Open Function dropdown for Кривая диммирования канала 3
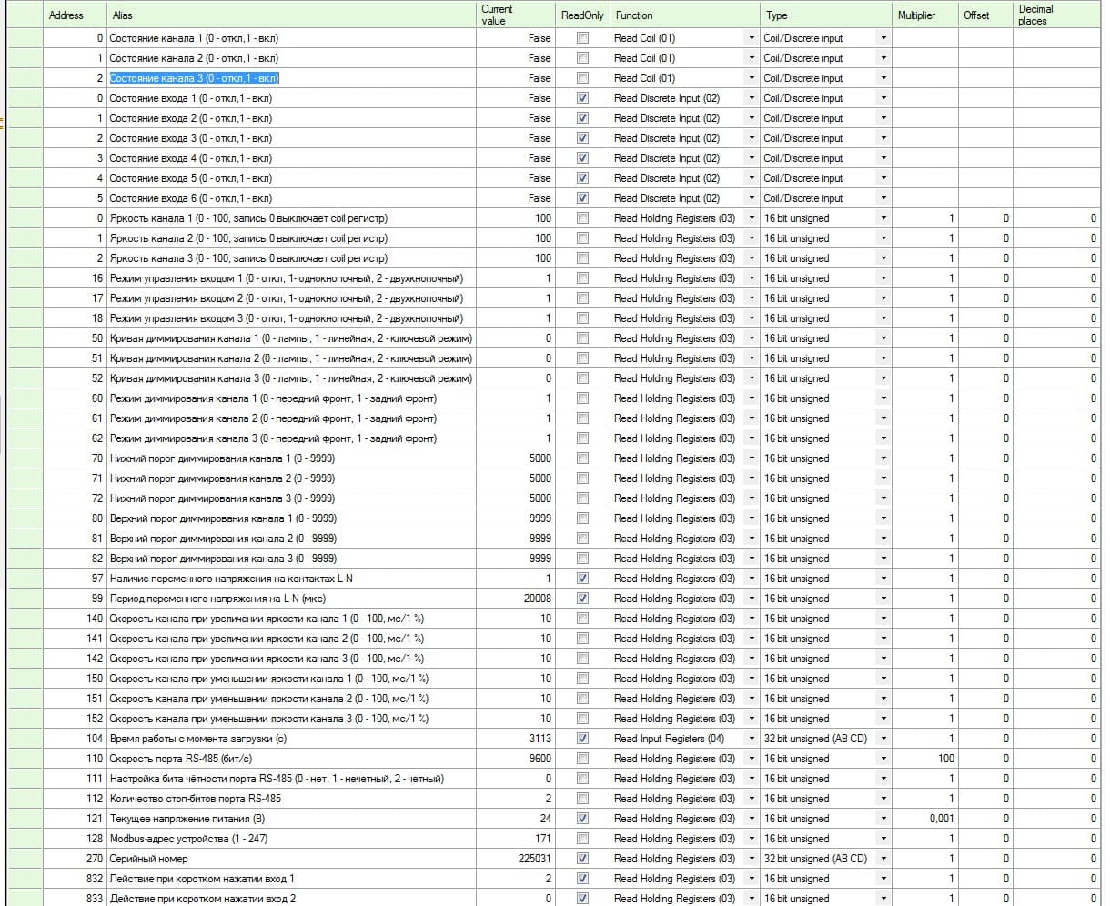Viewport: 1110px width, 906px height. (x=752, y=378)
